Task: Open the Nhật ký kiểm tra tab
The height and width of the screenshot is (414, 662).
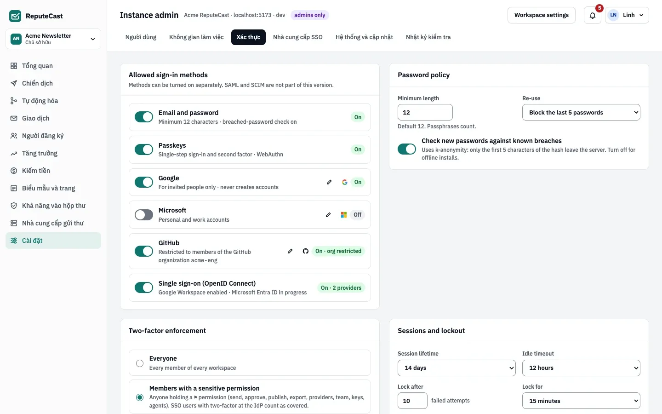Action: 428,37
